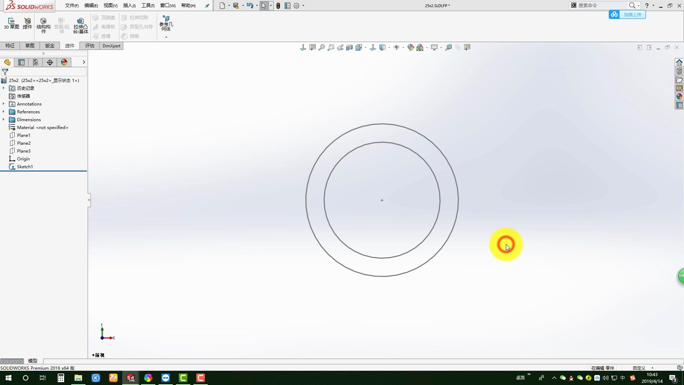Click the Edit Appearance icon
Viewport: 684px width, 385px height.
pos(411,47)
